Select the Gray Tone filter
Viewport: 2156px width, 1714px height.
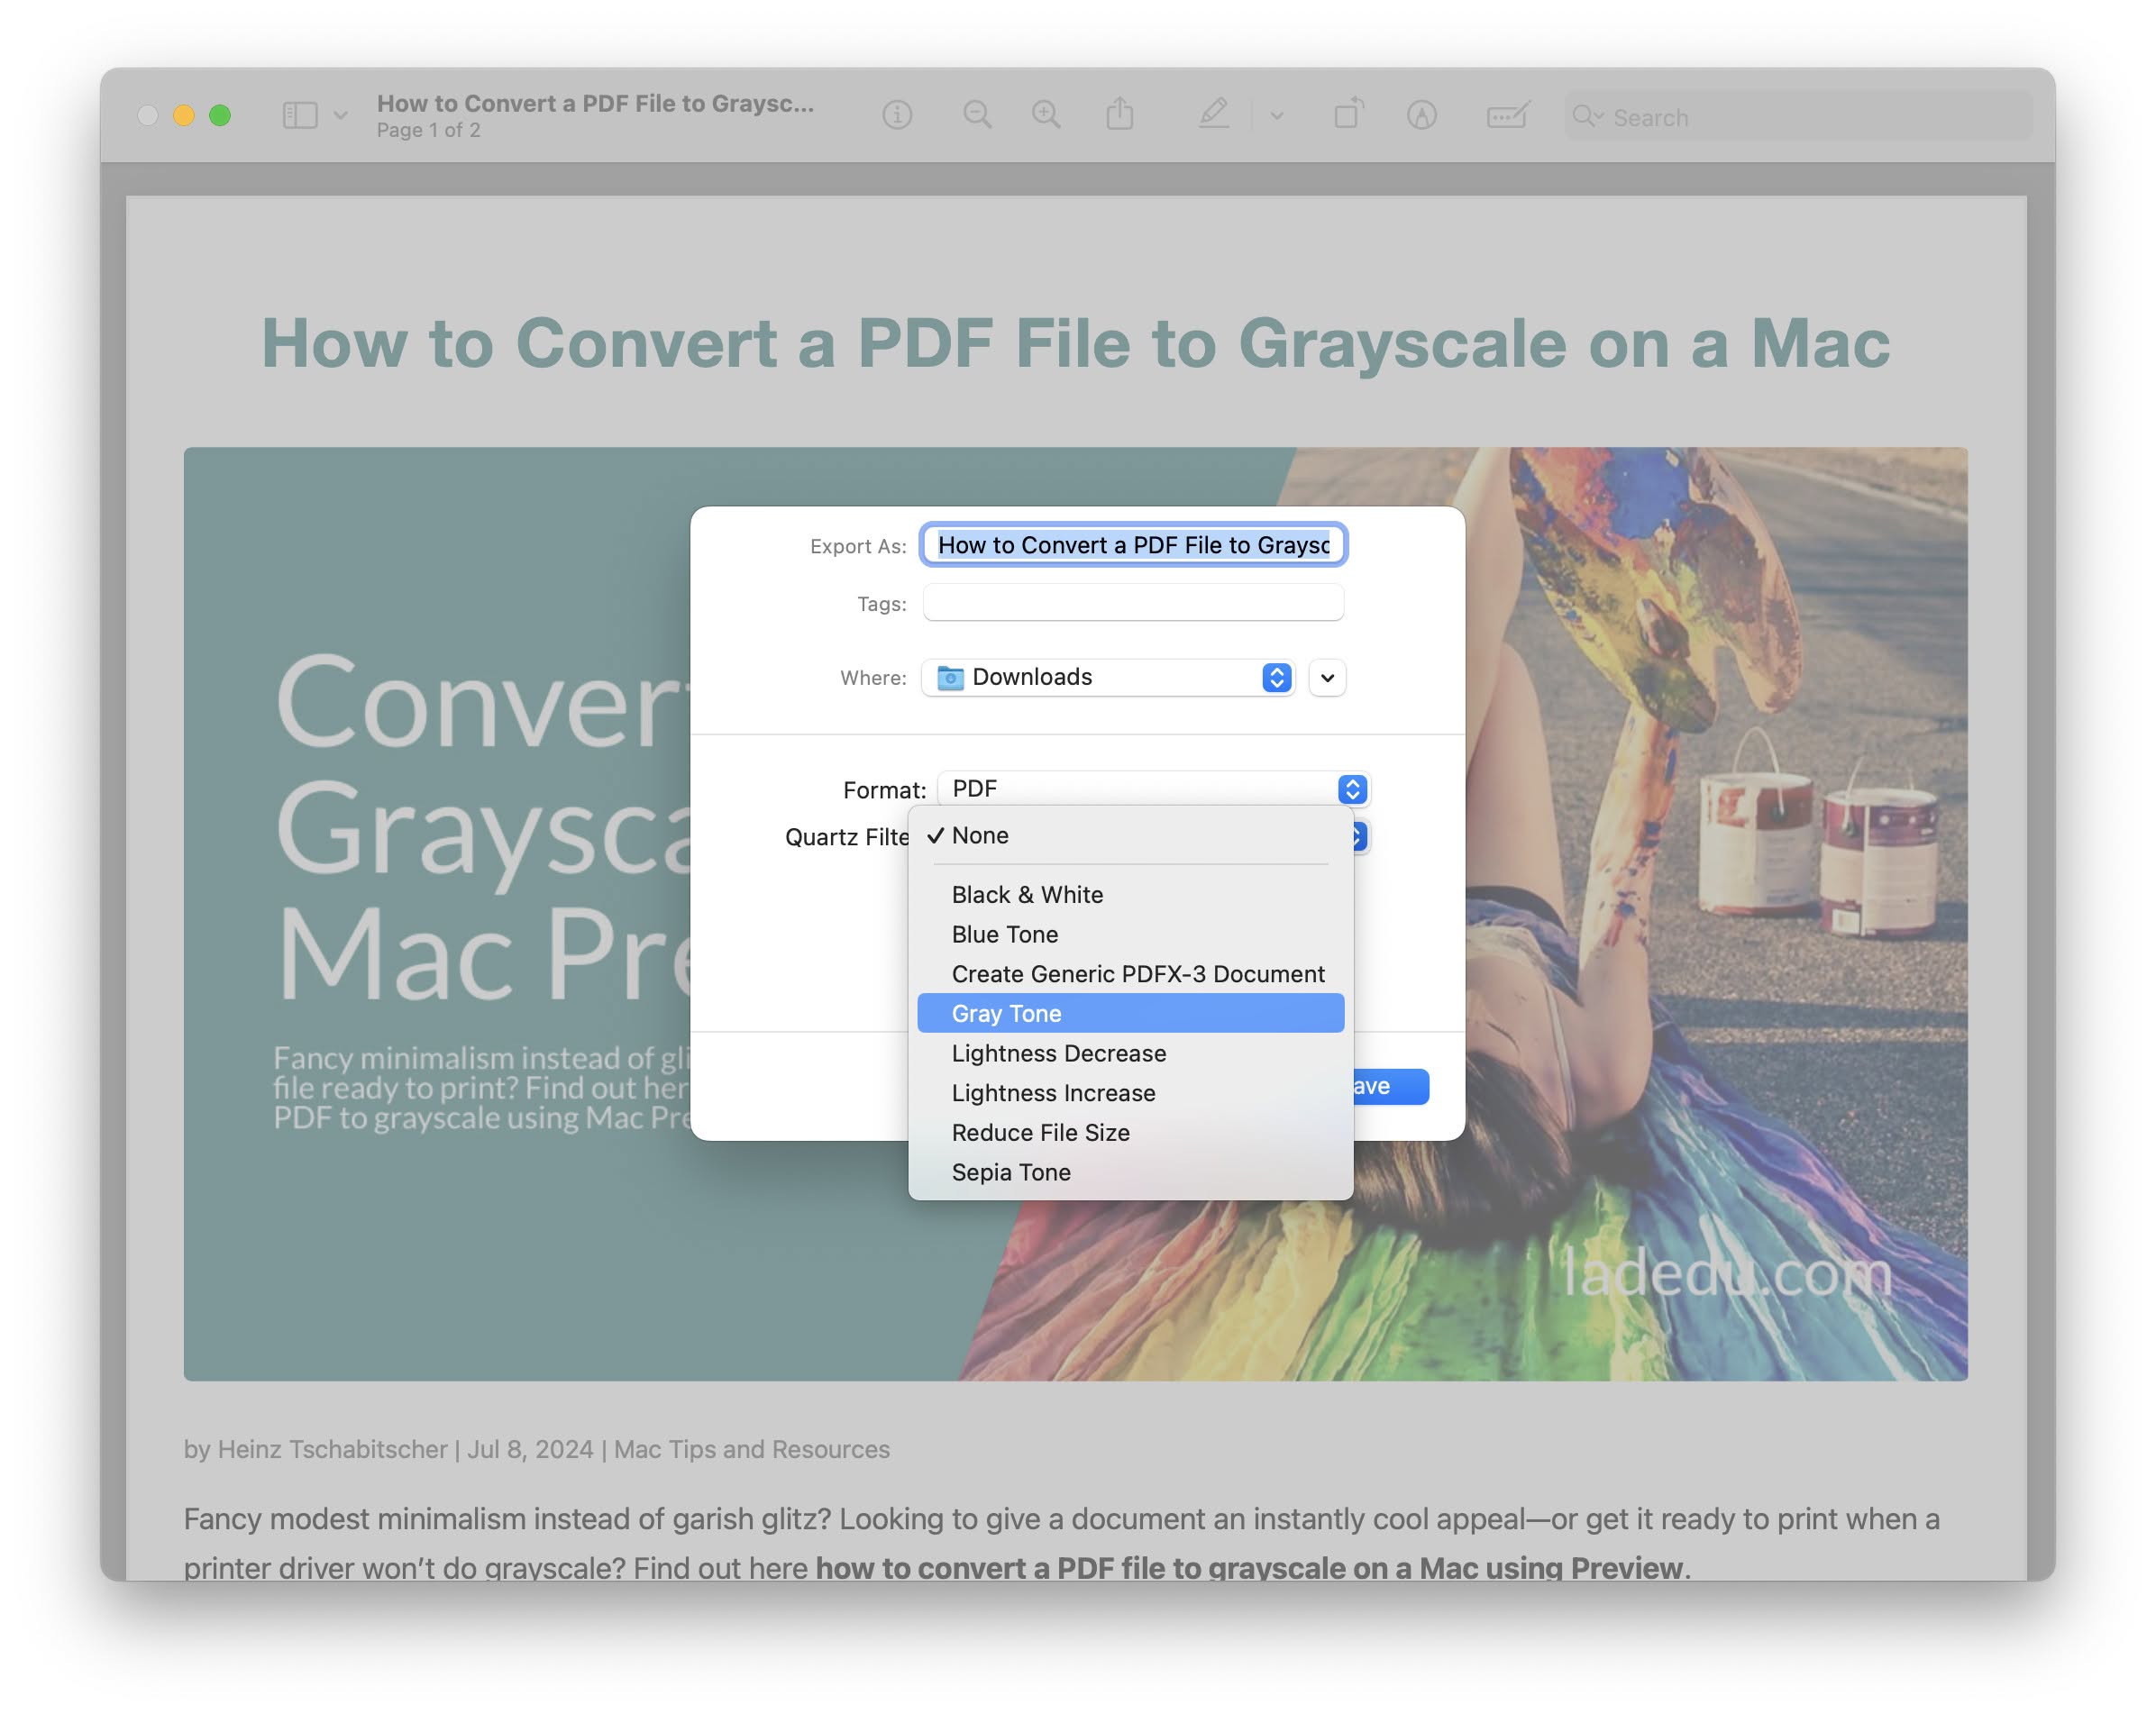[1131, 1013]
